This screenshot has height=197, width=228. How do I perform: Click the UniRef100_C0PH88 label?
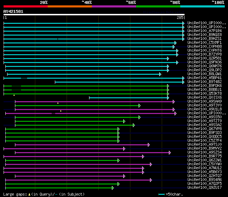pos(204,47)
